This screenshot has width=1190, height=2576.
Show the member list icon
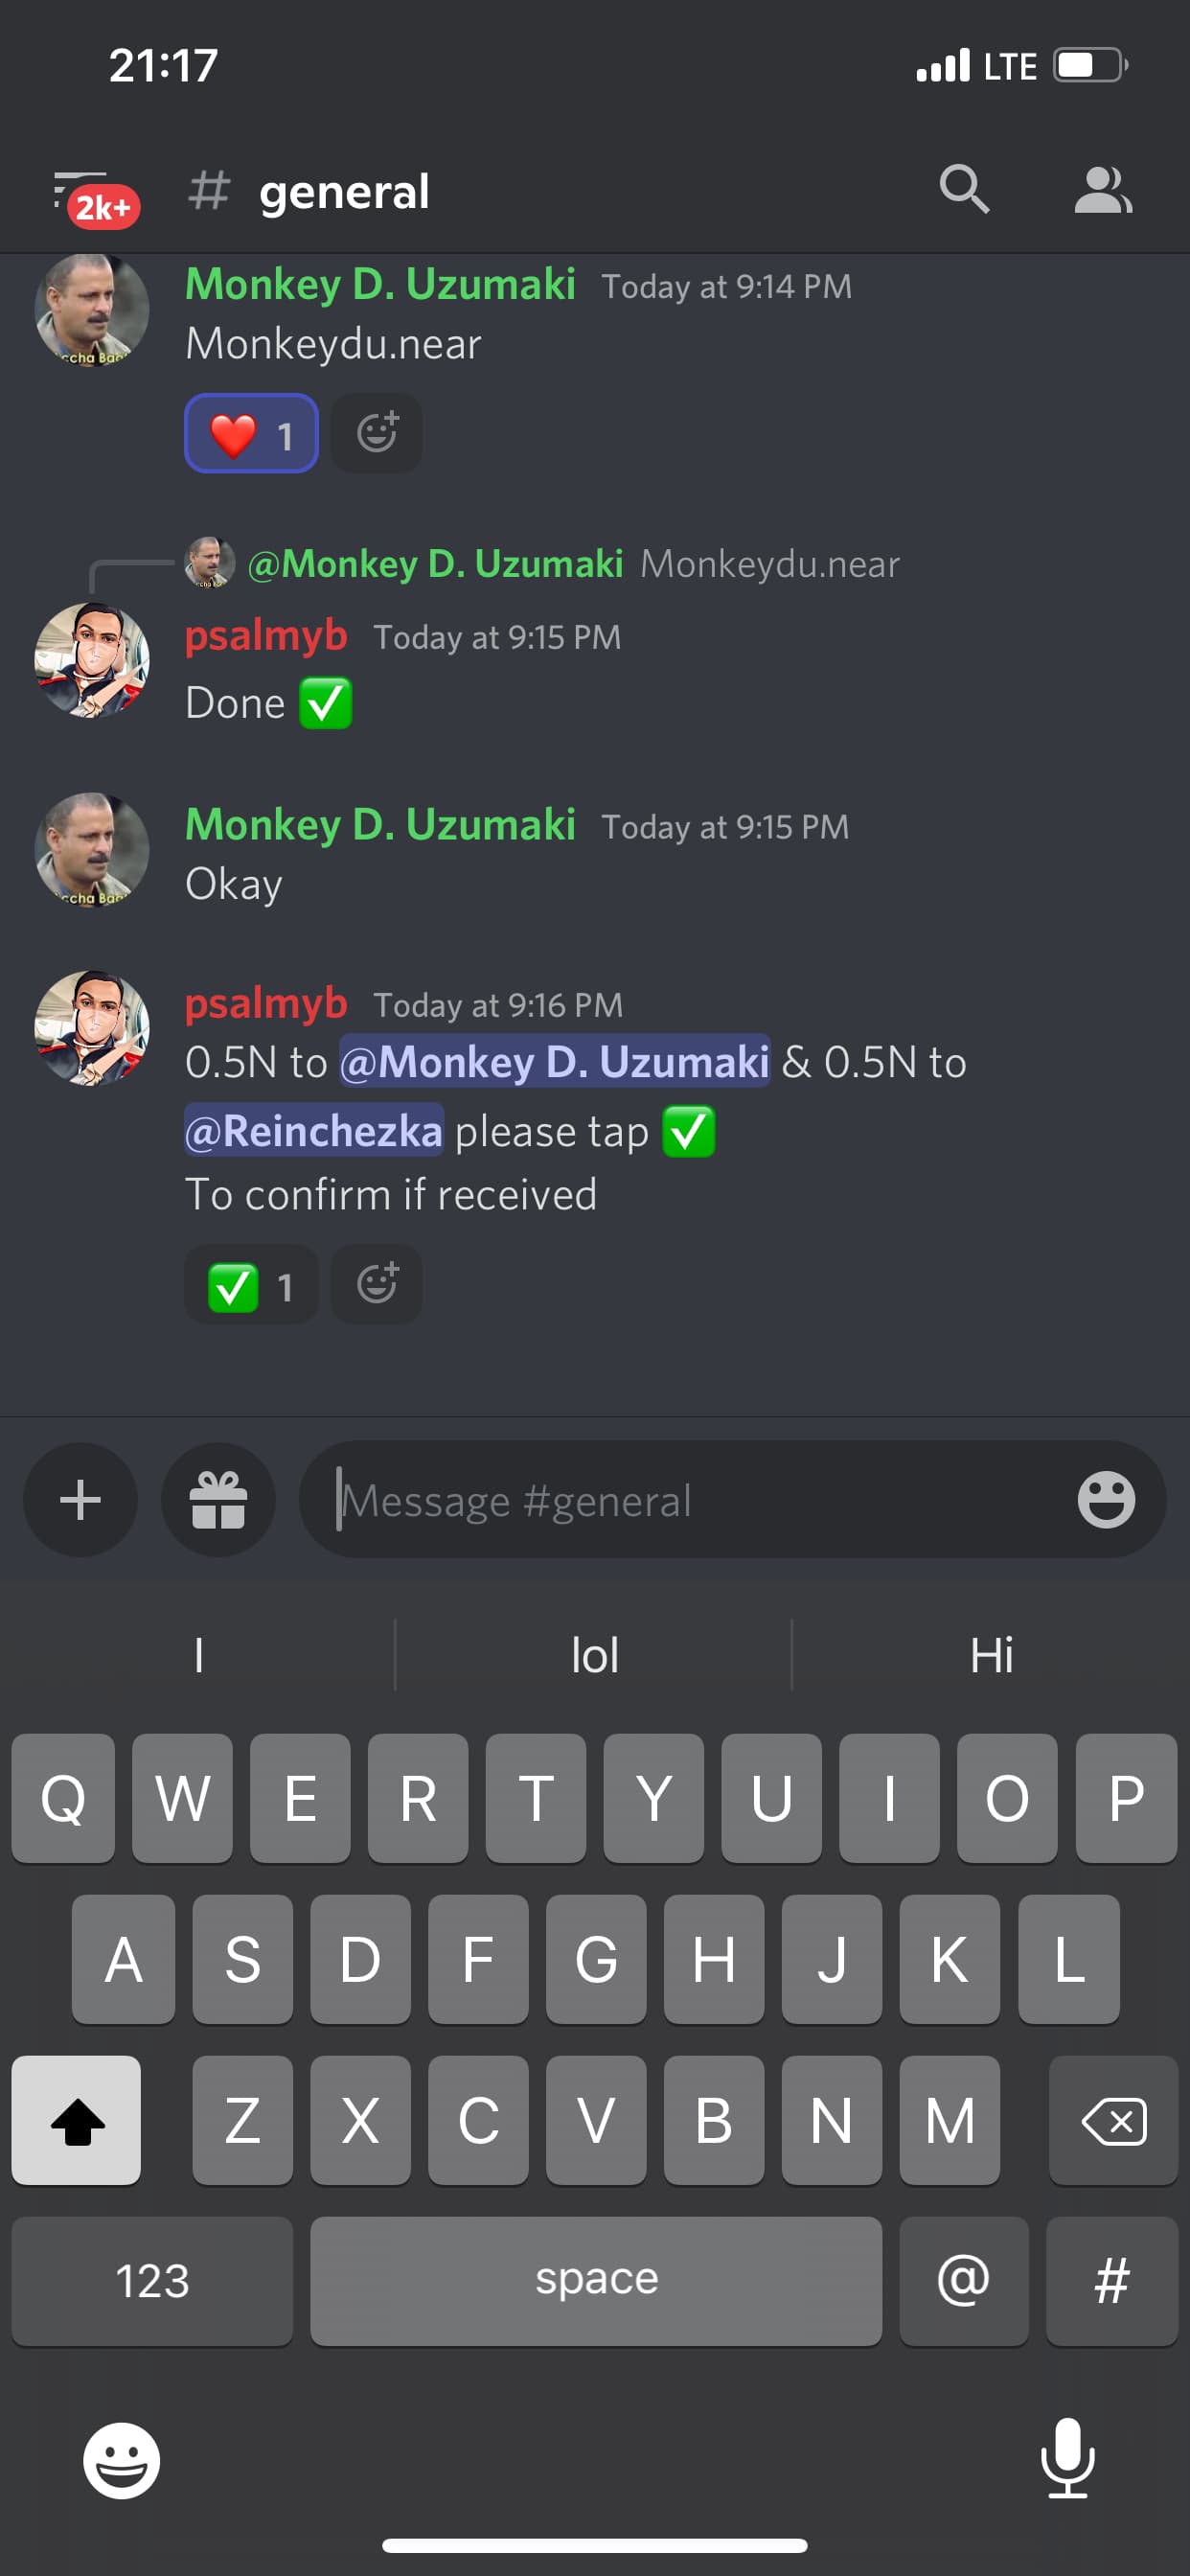point(1103,189)
